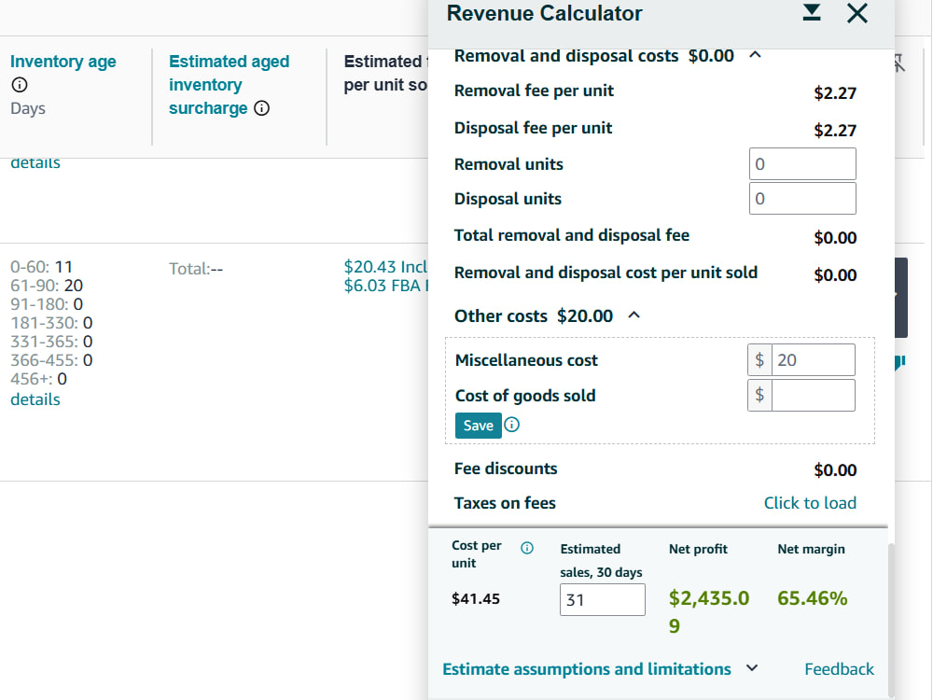Image resolution: width=933 pixels, height=700 pixels.
Task: Sort by Inventory age column header
Action: (x=63, y=62)
